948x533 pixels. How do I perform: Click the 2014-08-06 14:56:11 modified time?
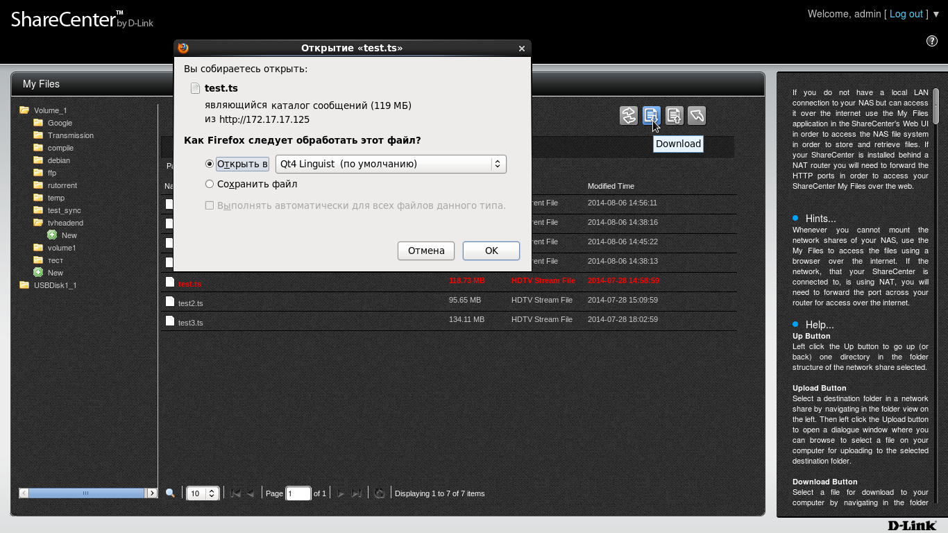click(623, 203)
